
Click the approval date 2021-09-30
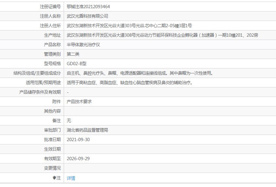[78, 140]
